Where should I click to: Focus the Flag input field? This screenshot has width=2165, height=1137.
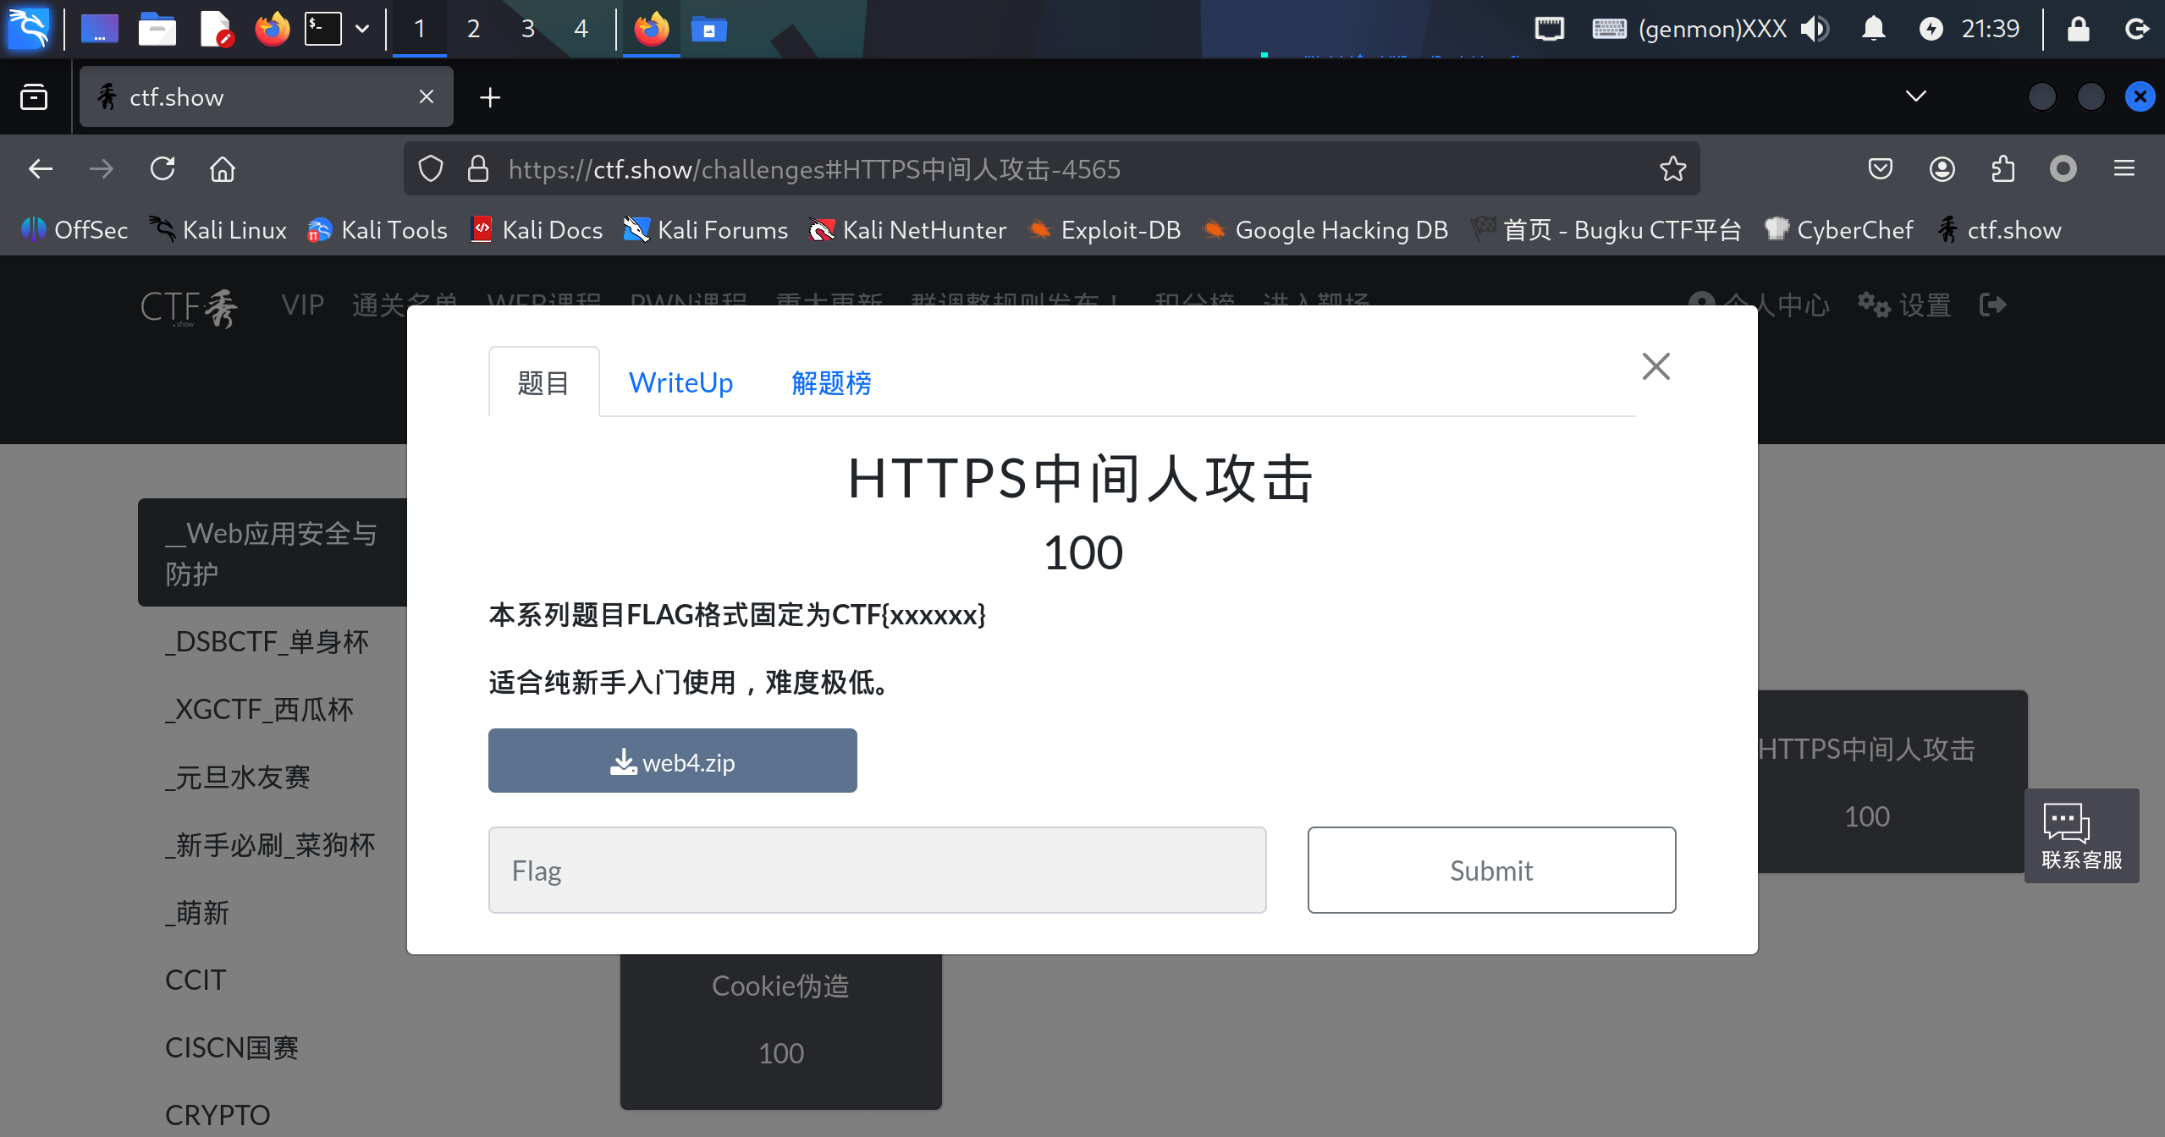pos(877,870)
